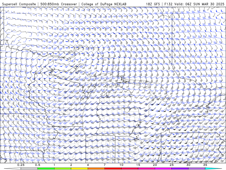The height and width of the screenshot is (170, 226).
Task: Click the '7' legend value
Action: (105, 165)
